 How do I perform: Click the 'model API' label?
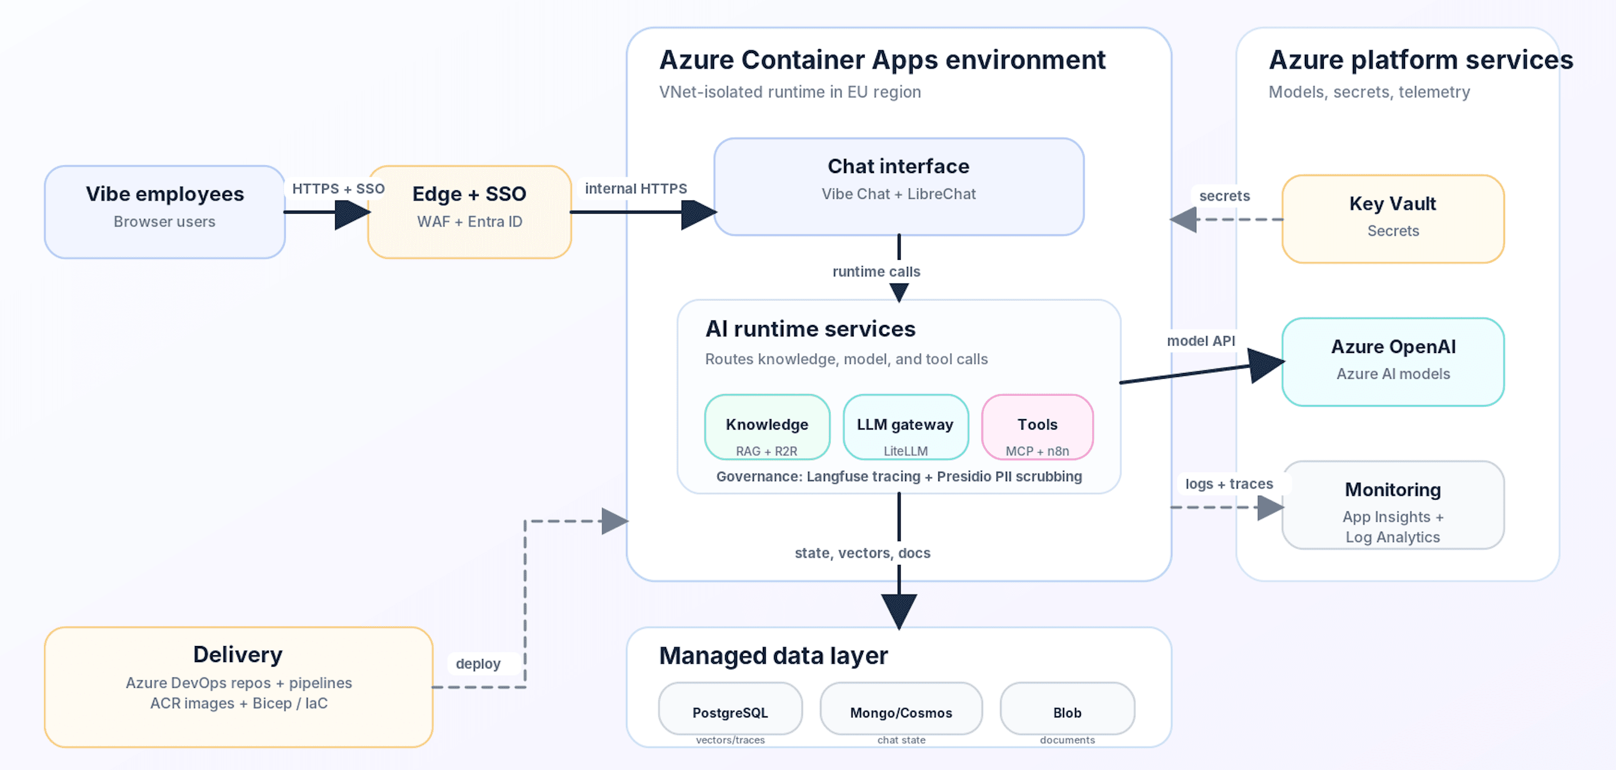click(x=1201, y=341)
